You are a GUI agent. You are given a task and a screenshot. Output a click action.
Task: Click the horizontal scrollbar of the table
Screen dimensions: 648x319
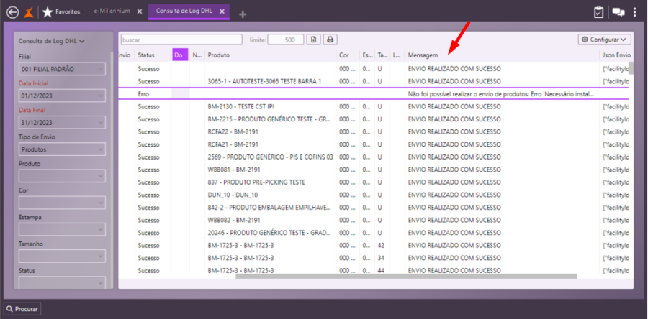click(x=406, y=276)
